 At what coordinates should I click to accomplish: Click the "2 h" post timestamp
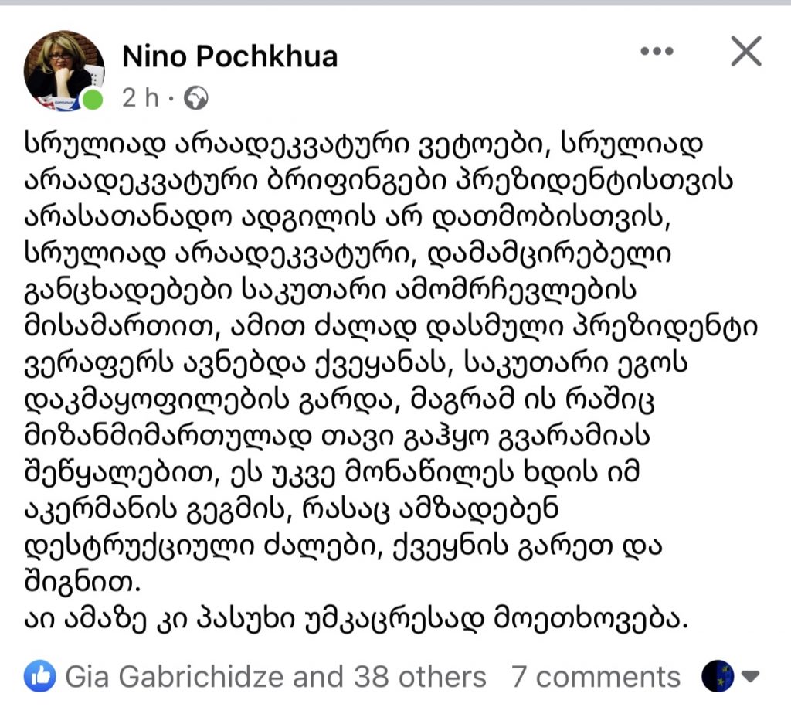point(140,98)
